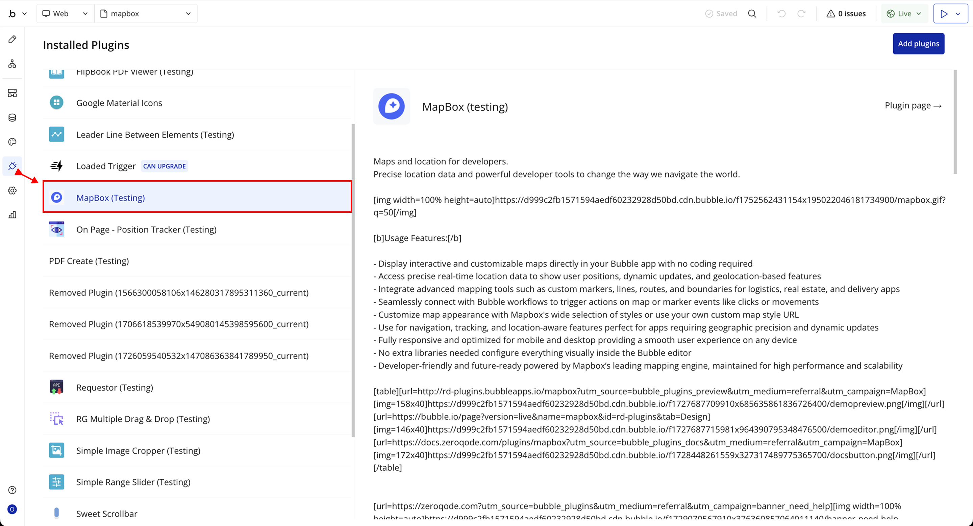Open the Workflow tab in sidebar
The width and height of the screenshot is (973, 526).
point(12,64)
